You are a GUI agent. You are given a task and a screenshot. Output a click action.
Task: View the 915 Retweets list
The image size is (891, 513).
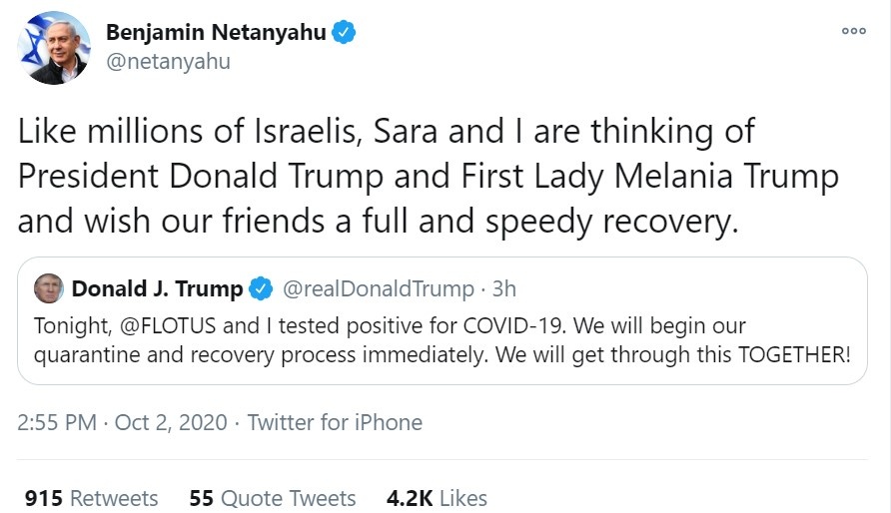pos(92,498)
